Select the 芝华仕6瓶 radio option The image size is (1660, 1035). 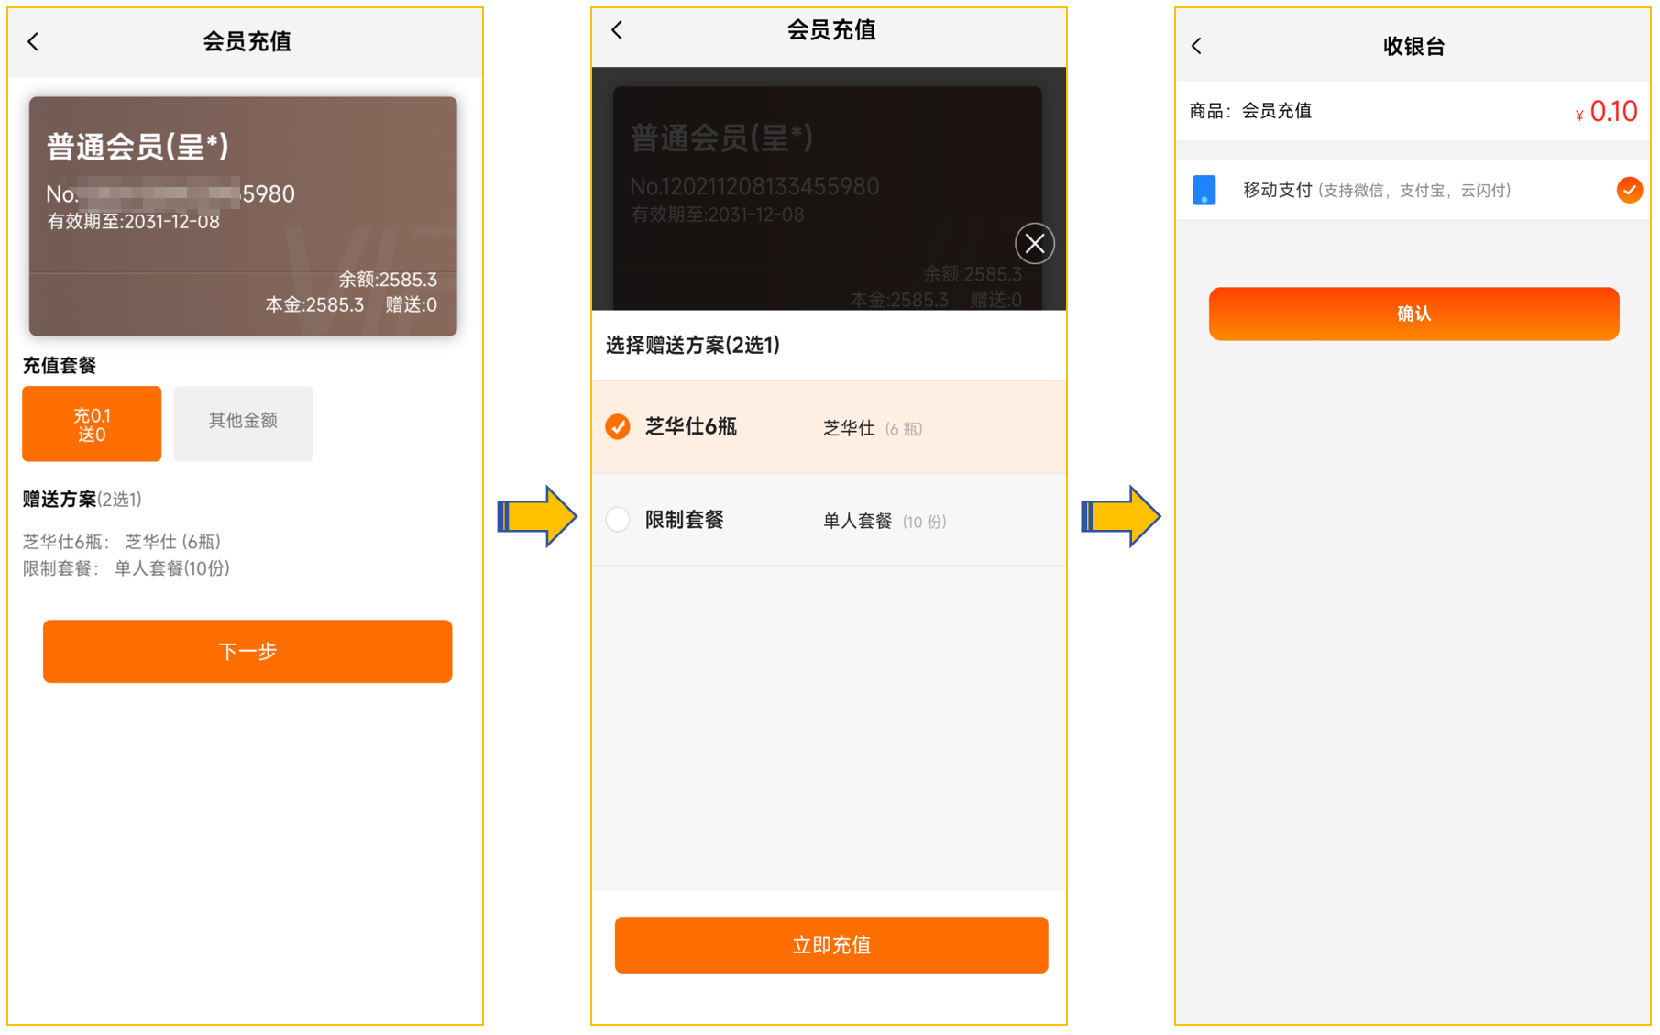618,427
